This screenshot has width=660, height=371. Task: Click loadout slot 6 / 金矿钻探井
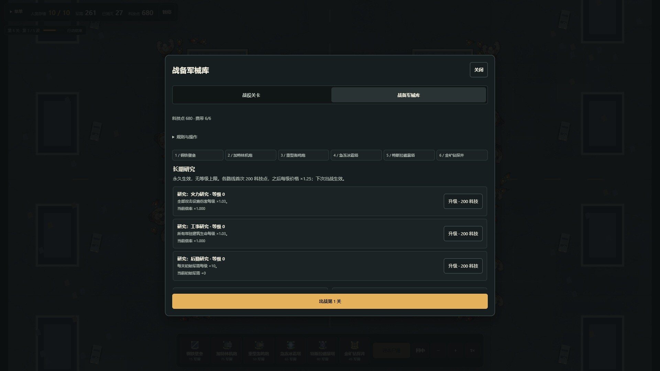point(462,155)
